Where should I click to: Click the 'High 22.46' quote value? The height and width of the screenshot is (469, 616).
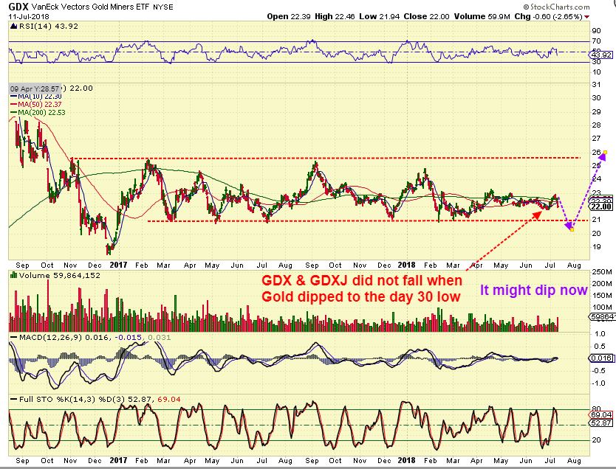click(335, 16)
